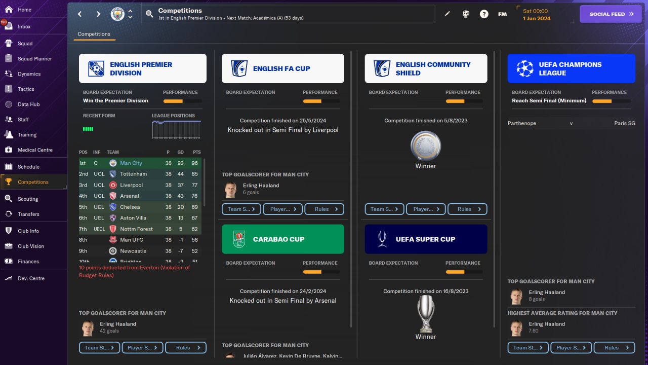The height and width of the screenshot is (365, 648).
Task: Expand Premier Division Team St... button
Action: point(99,348)
